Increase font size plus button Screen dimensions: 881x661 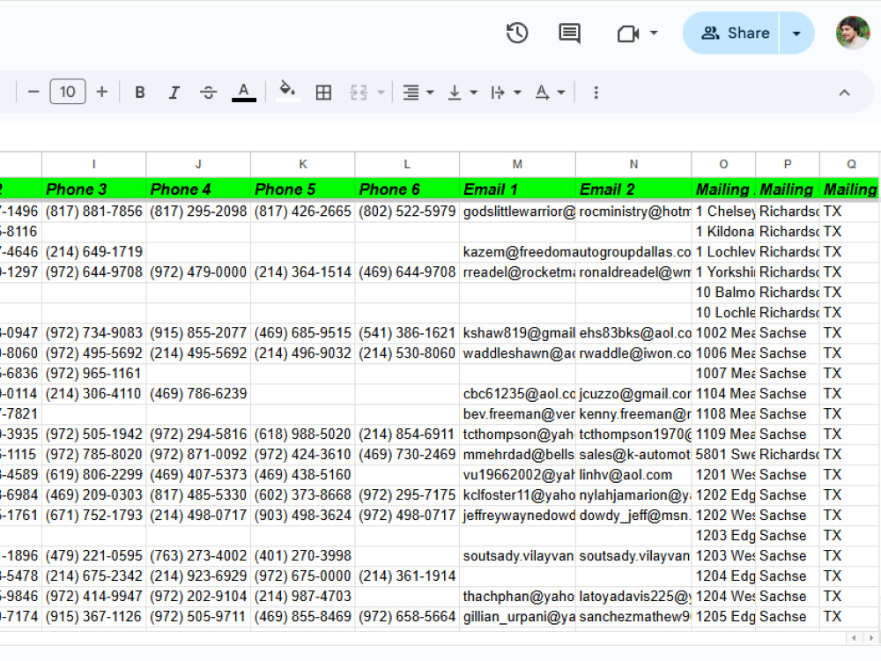101,93
